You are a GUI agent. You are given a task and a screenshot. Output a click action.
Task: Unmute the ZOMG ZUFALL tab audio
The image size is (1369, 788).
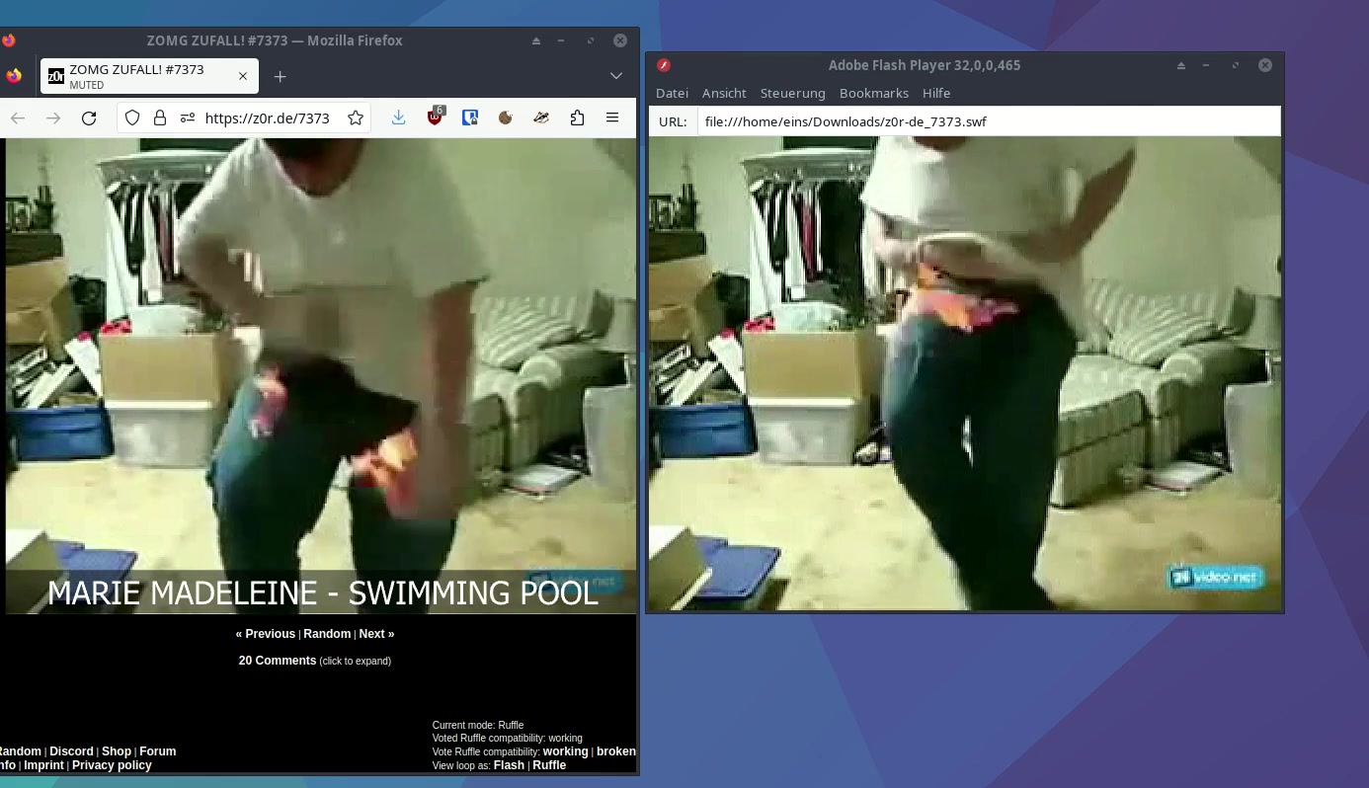click(x=56, y=76)
